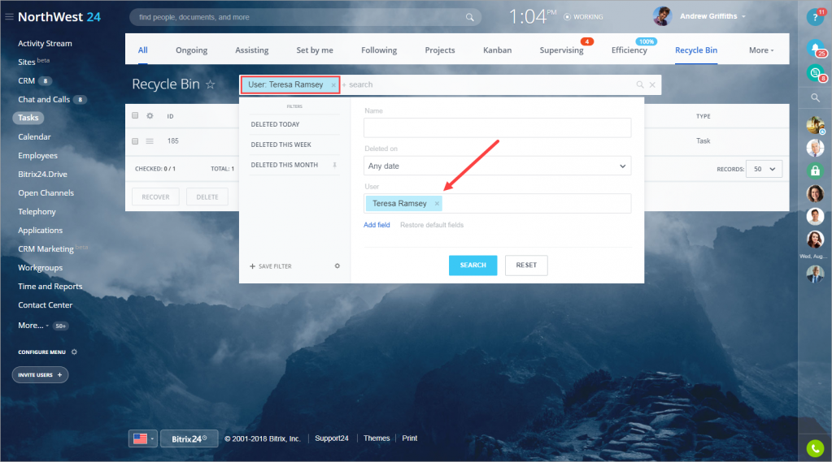Viewport: 832px width, 462px height.
Task: Open the first contact avatar in right sidebar
Action: [815, 125]
